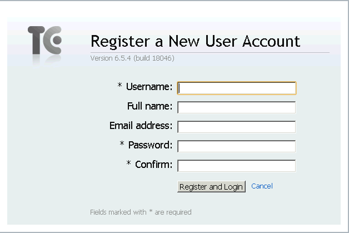Select the Email address text box
The width and height of the screenshot is (349, 233).
236,127
